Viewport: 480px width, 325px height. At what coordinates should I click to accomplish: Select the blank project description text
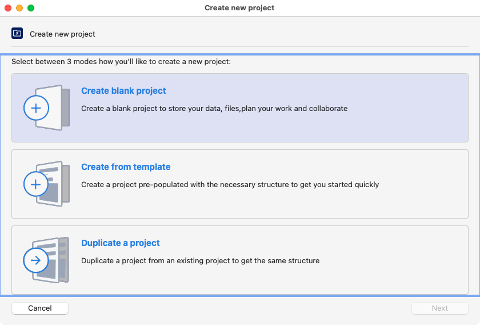coord(214,109)
